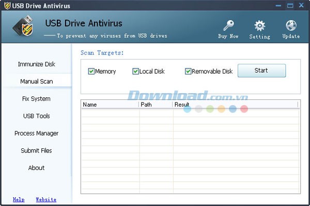
Task: Sort results by Path column
Action: (x=156, y=105)
